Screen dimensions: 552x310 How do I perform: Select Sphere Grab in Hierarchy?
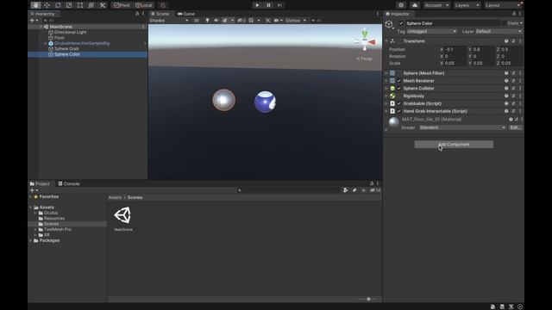click(66, 49)
